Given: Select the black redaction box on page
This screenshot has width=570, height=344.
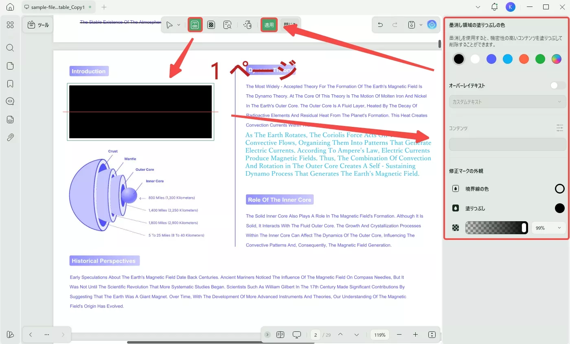Looking at the screenshot, I should click(x=140, y=112).
